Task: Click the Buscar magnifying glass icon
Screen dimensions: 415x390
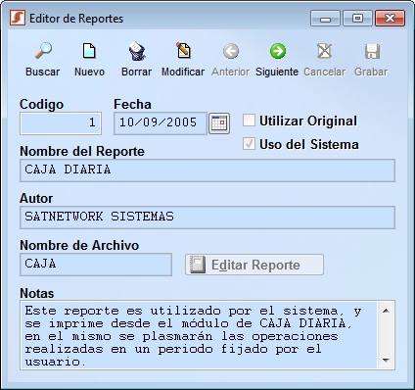Action: pyautogui.click(x=43, y=51)
